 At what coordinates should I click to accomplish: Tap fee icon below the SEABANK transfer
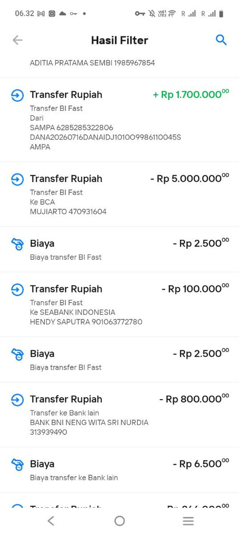[x=17, y=355]
